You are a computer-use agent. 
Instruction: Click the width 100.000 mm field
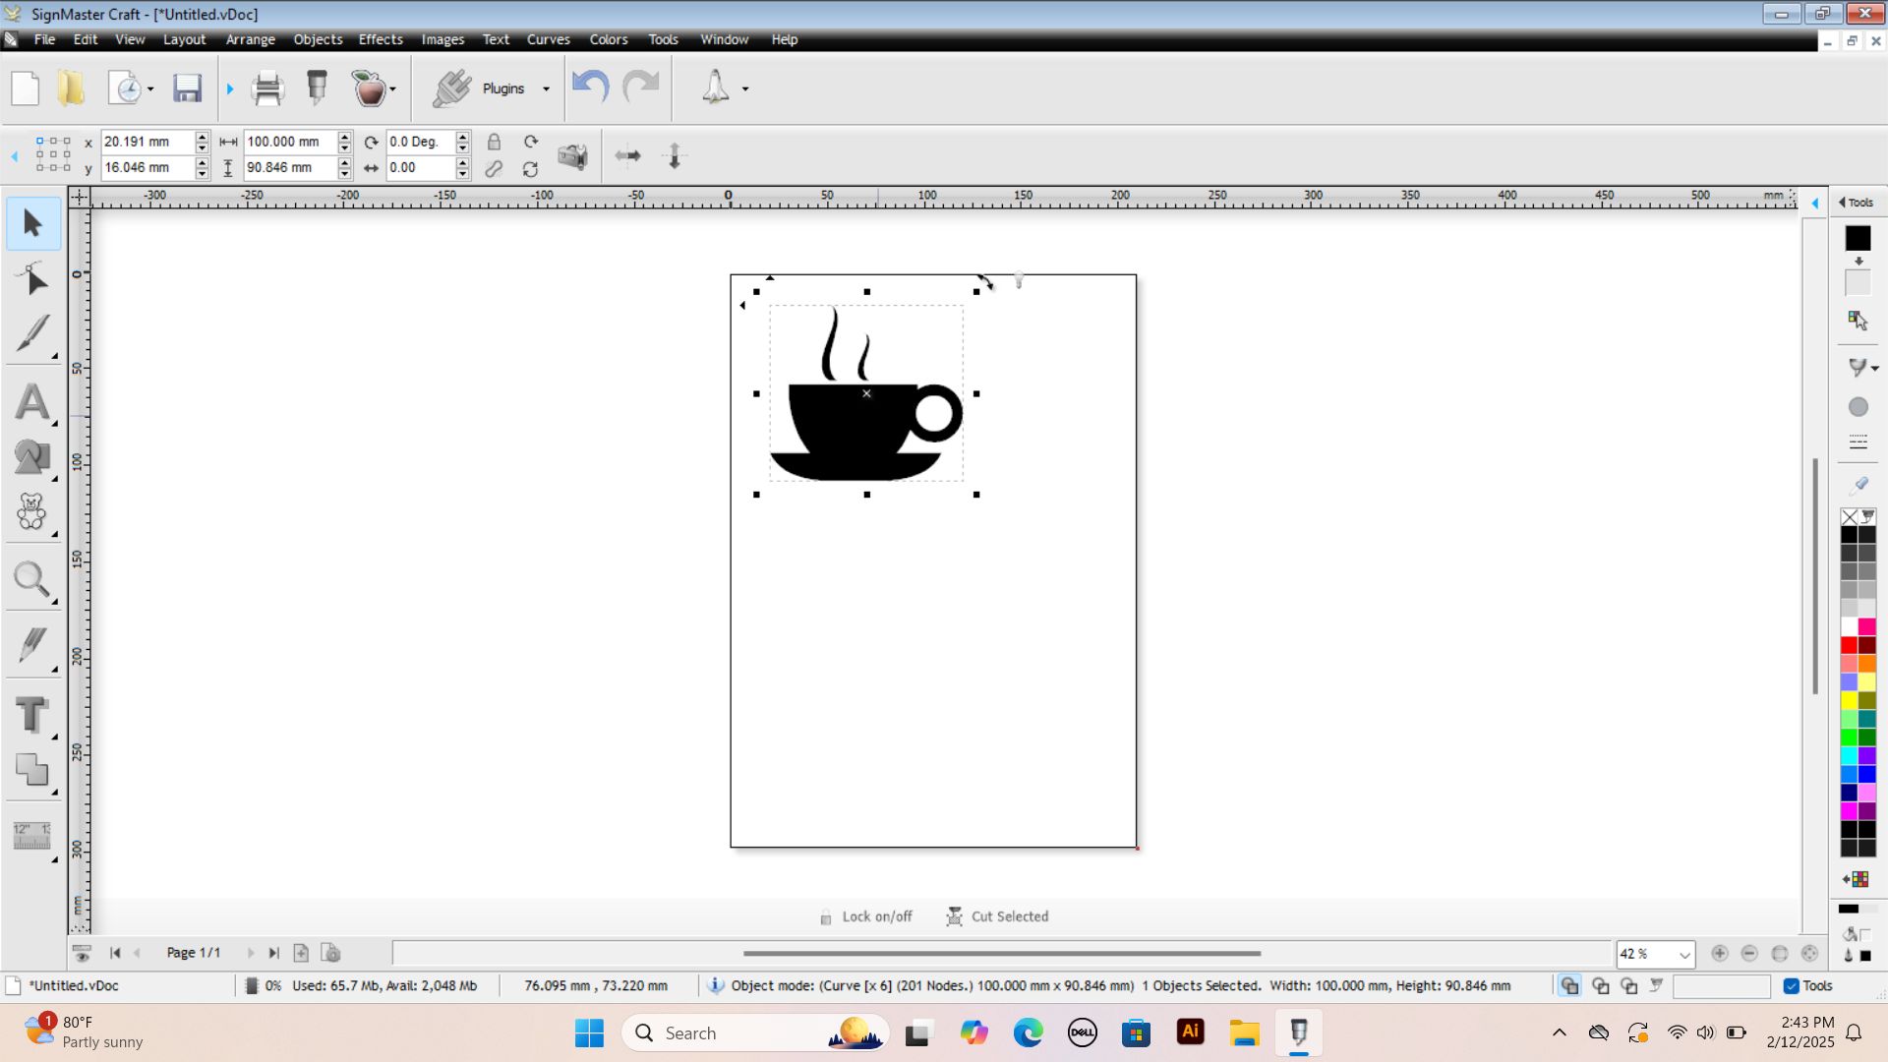[x=289, y=142]
